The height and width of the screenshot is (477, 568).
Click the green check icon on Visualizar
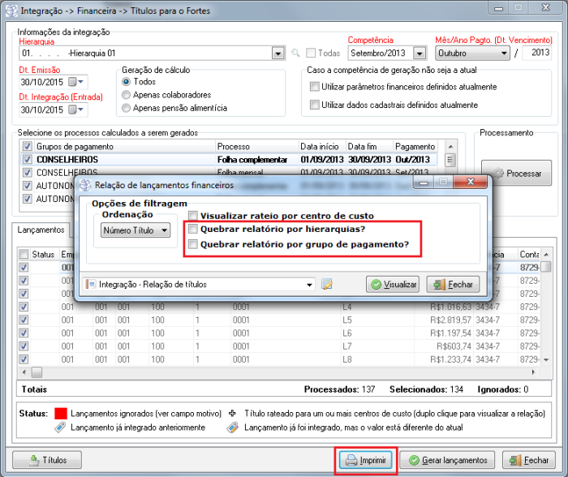click(x=377, y=285)
